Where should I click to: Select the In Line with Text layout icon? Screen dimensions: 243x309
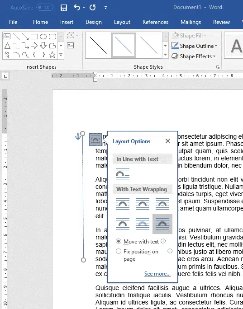click(123, 173)
